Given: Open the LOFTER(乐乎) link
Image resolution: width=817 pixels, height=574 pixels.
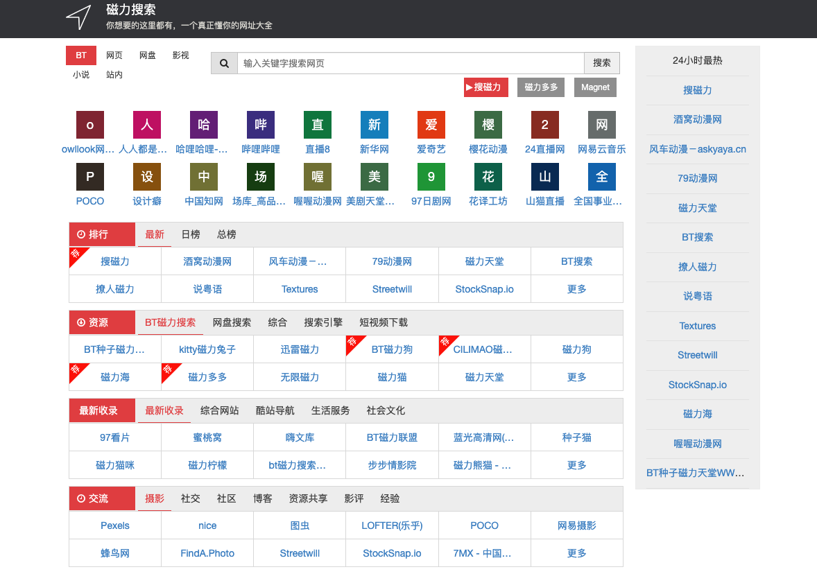Looking at the screenshot, I should 392,525.
